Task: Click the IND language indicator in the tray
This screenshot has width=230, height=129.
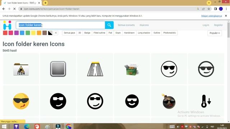Action: point(212,126)
